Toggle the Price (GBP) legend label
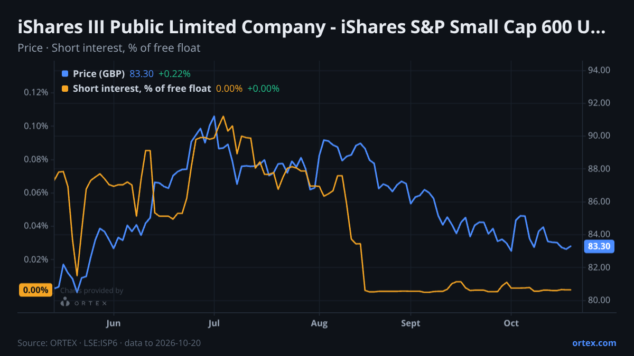 coord(99,74)
